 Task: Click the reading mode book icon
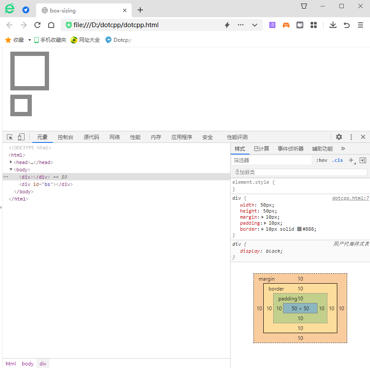point(299,25)
